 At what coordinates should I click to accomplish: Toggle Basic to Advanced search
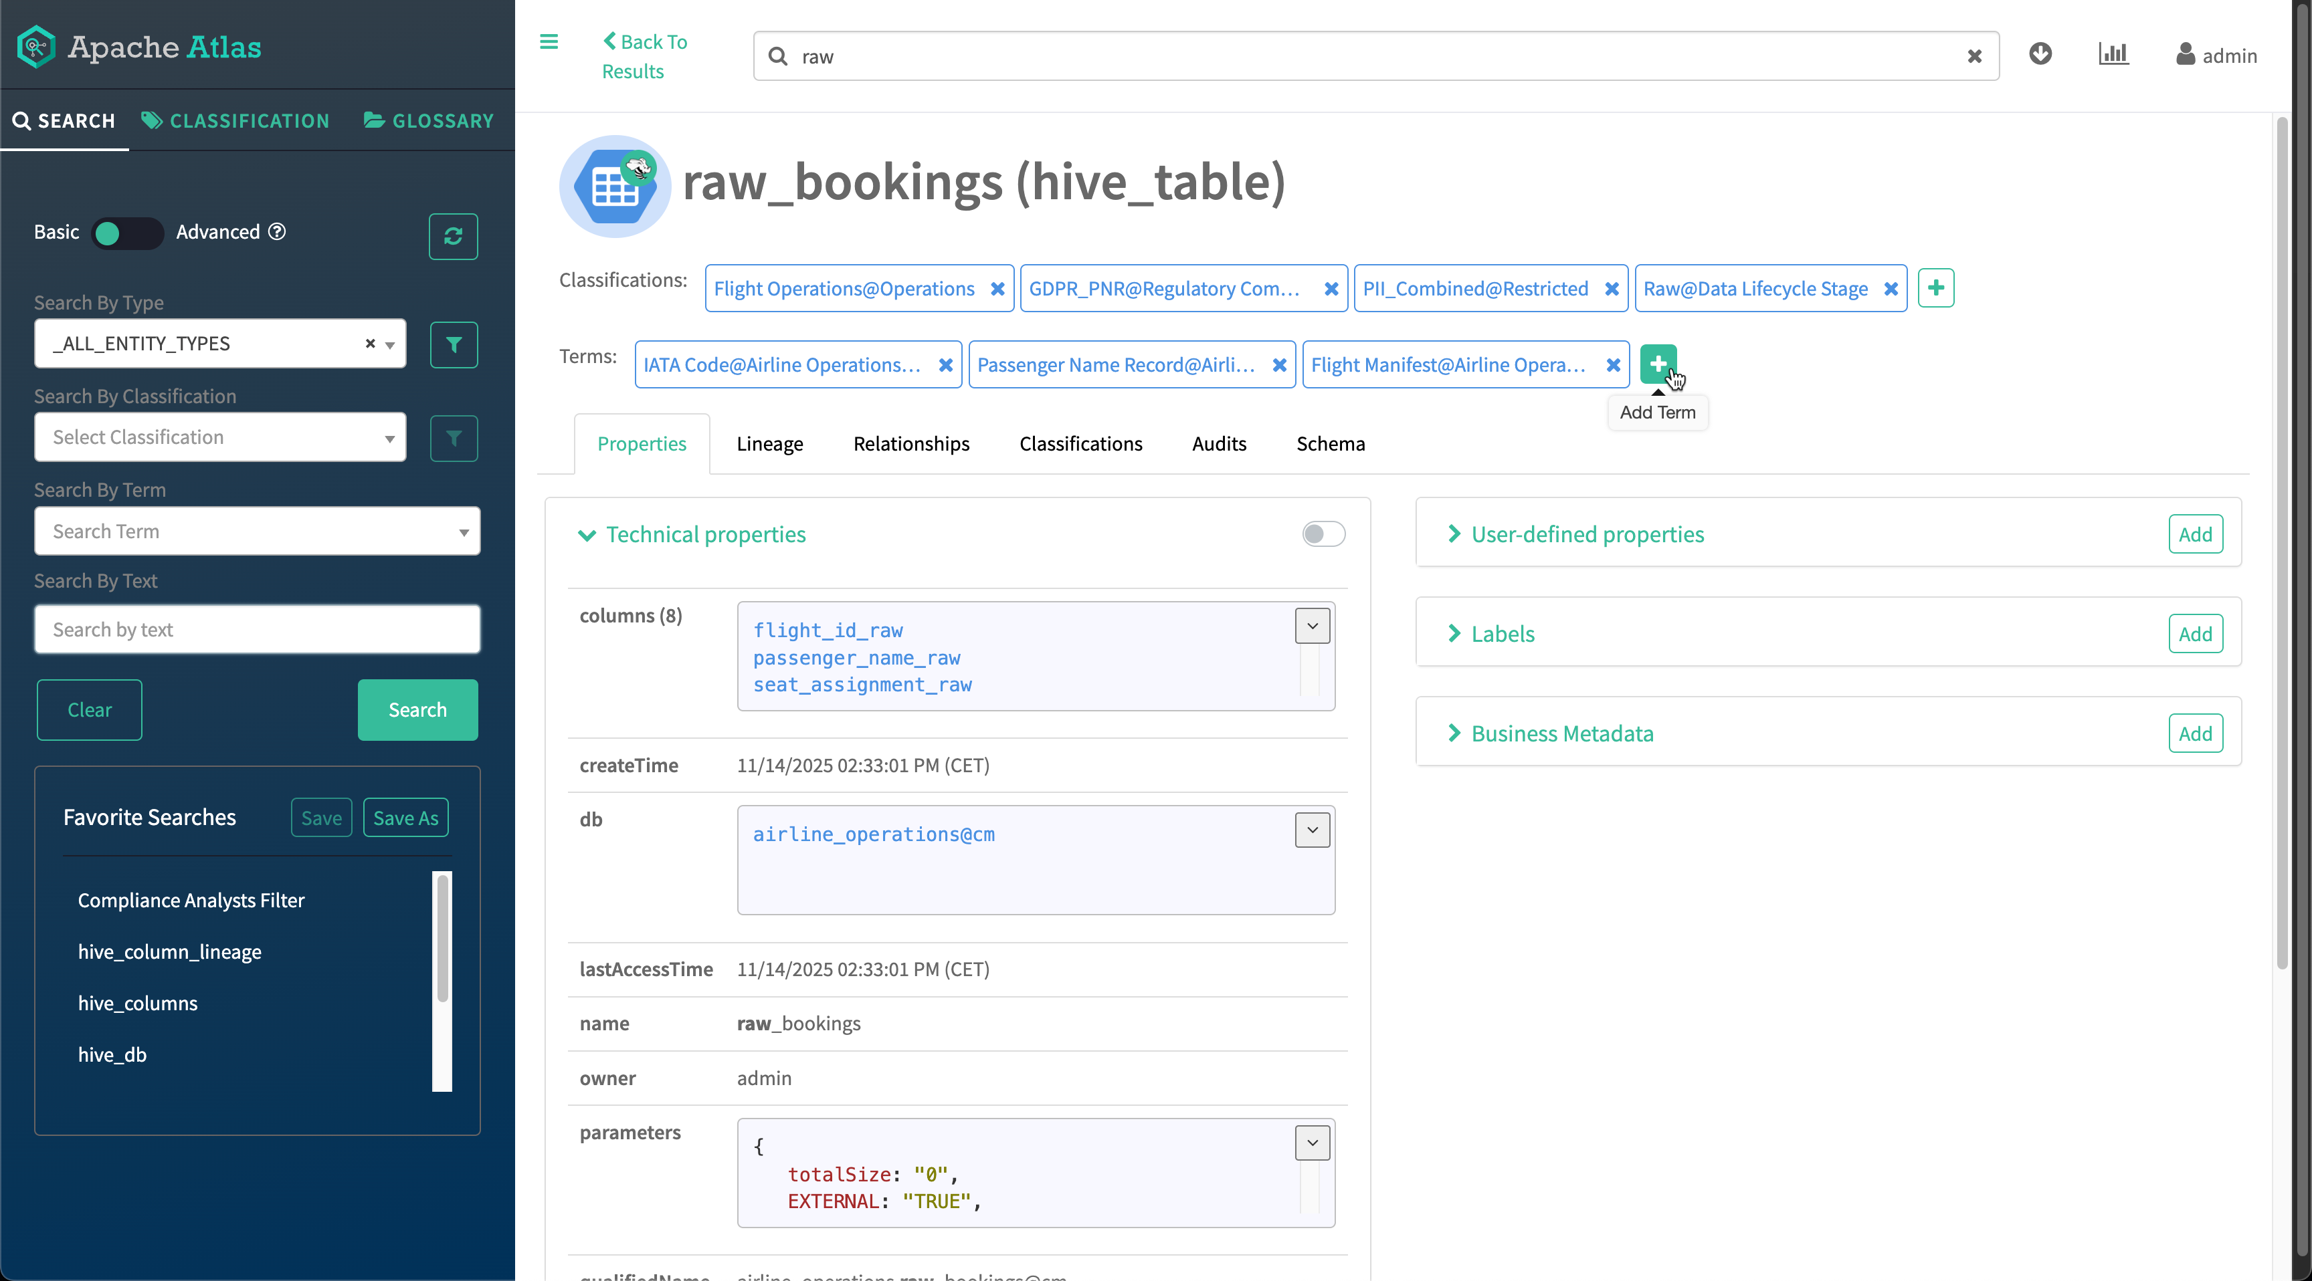click(x=126, y=233)
